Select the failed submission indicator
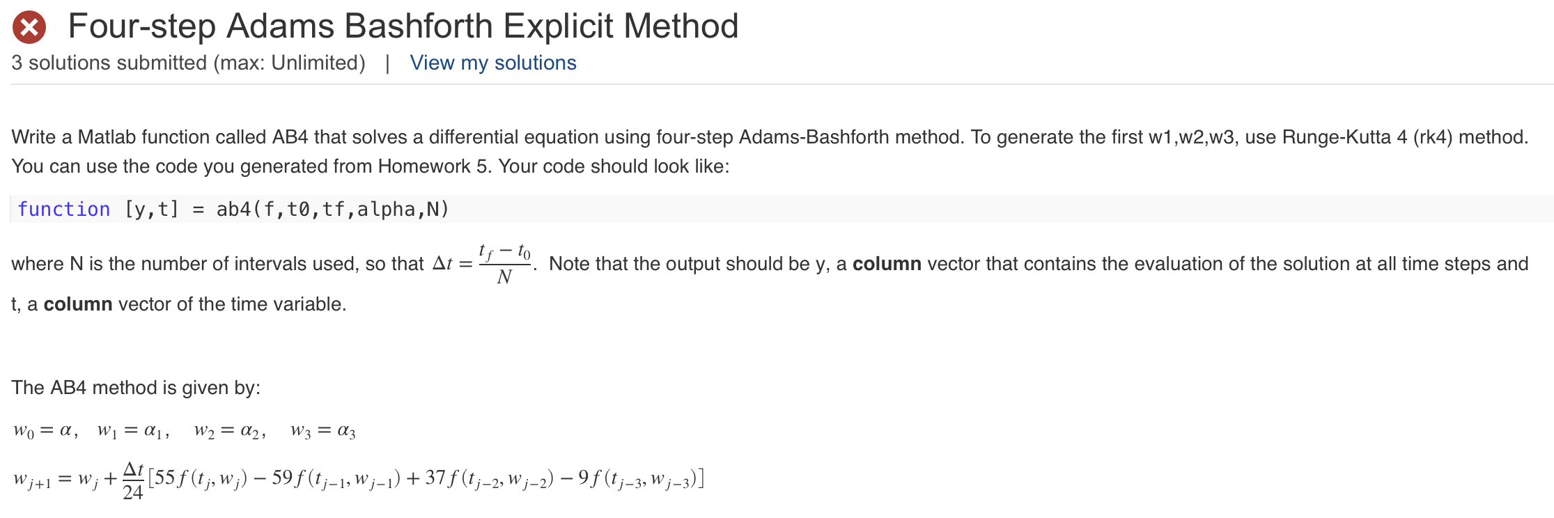Viewport: 1554px width, 518px height. [x=29, y=26]
